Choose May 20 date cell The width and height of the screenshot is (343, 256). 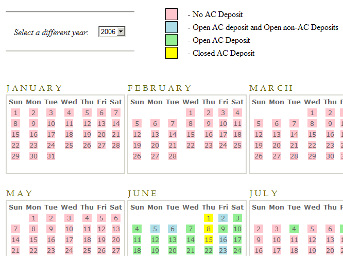click(116, 240)
